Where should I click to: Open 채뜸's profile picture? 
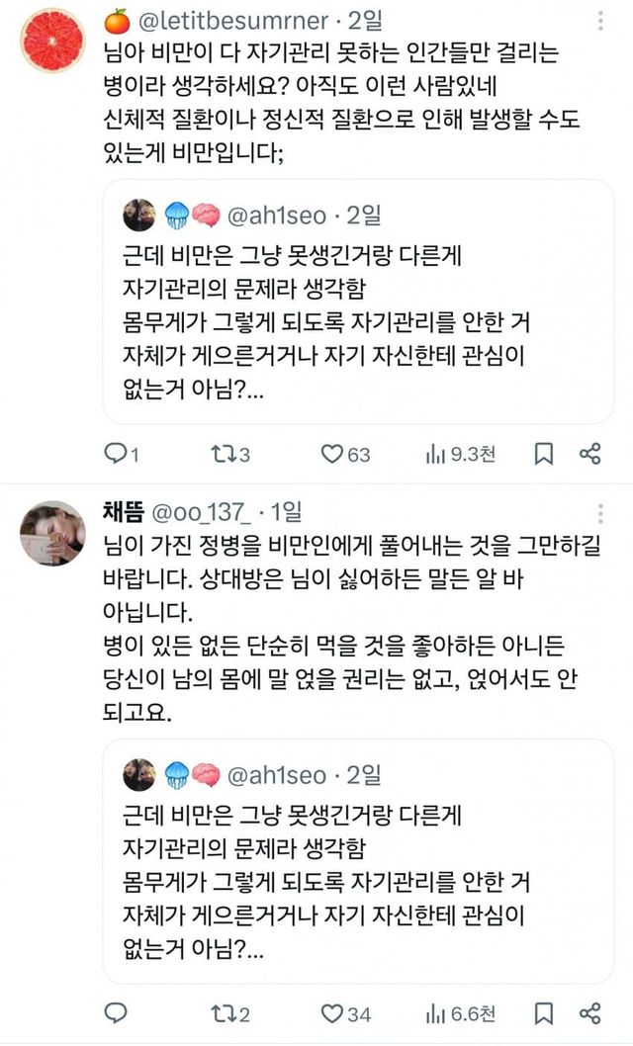click(x=52, y=534)
